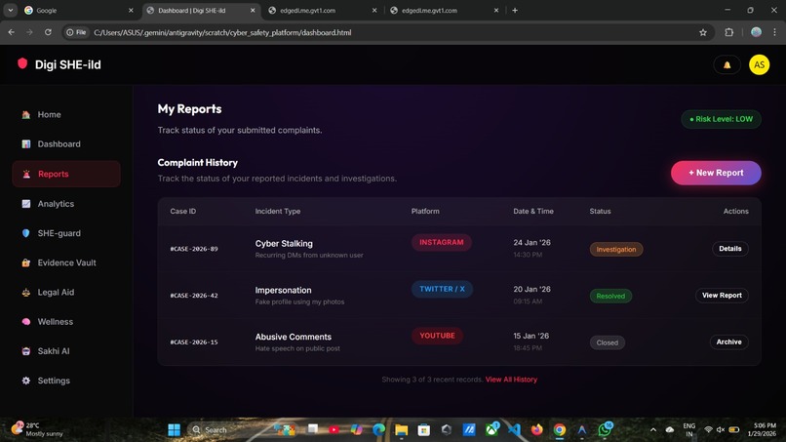The height and width of the screenshot is (442, 786).
Task: Open the AS user avatar
Action: [x=759, y=64]
